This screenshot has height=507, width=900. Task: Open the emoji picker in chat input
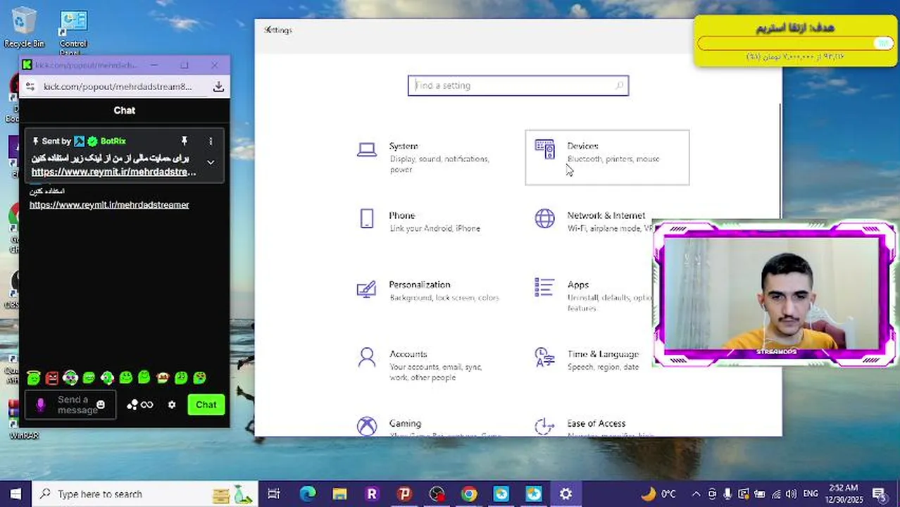point(101,405)
